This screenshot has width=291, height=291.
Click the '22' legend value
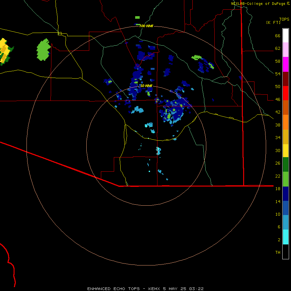pyautogui.click(x=278, y=176)
